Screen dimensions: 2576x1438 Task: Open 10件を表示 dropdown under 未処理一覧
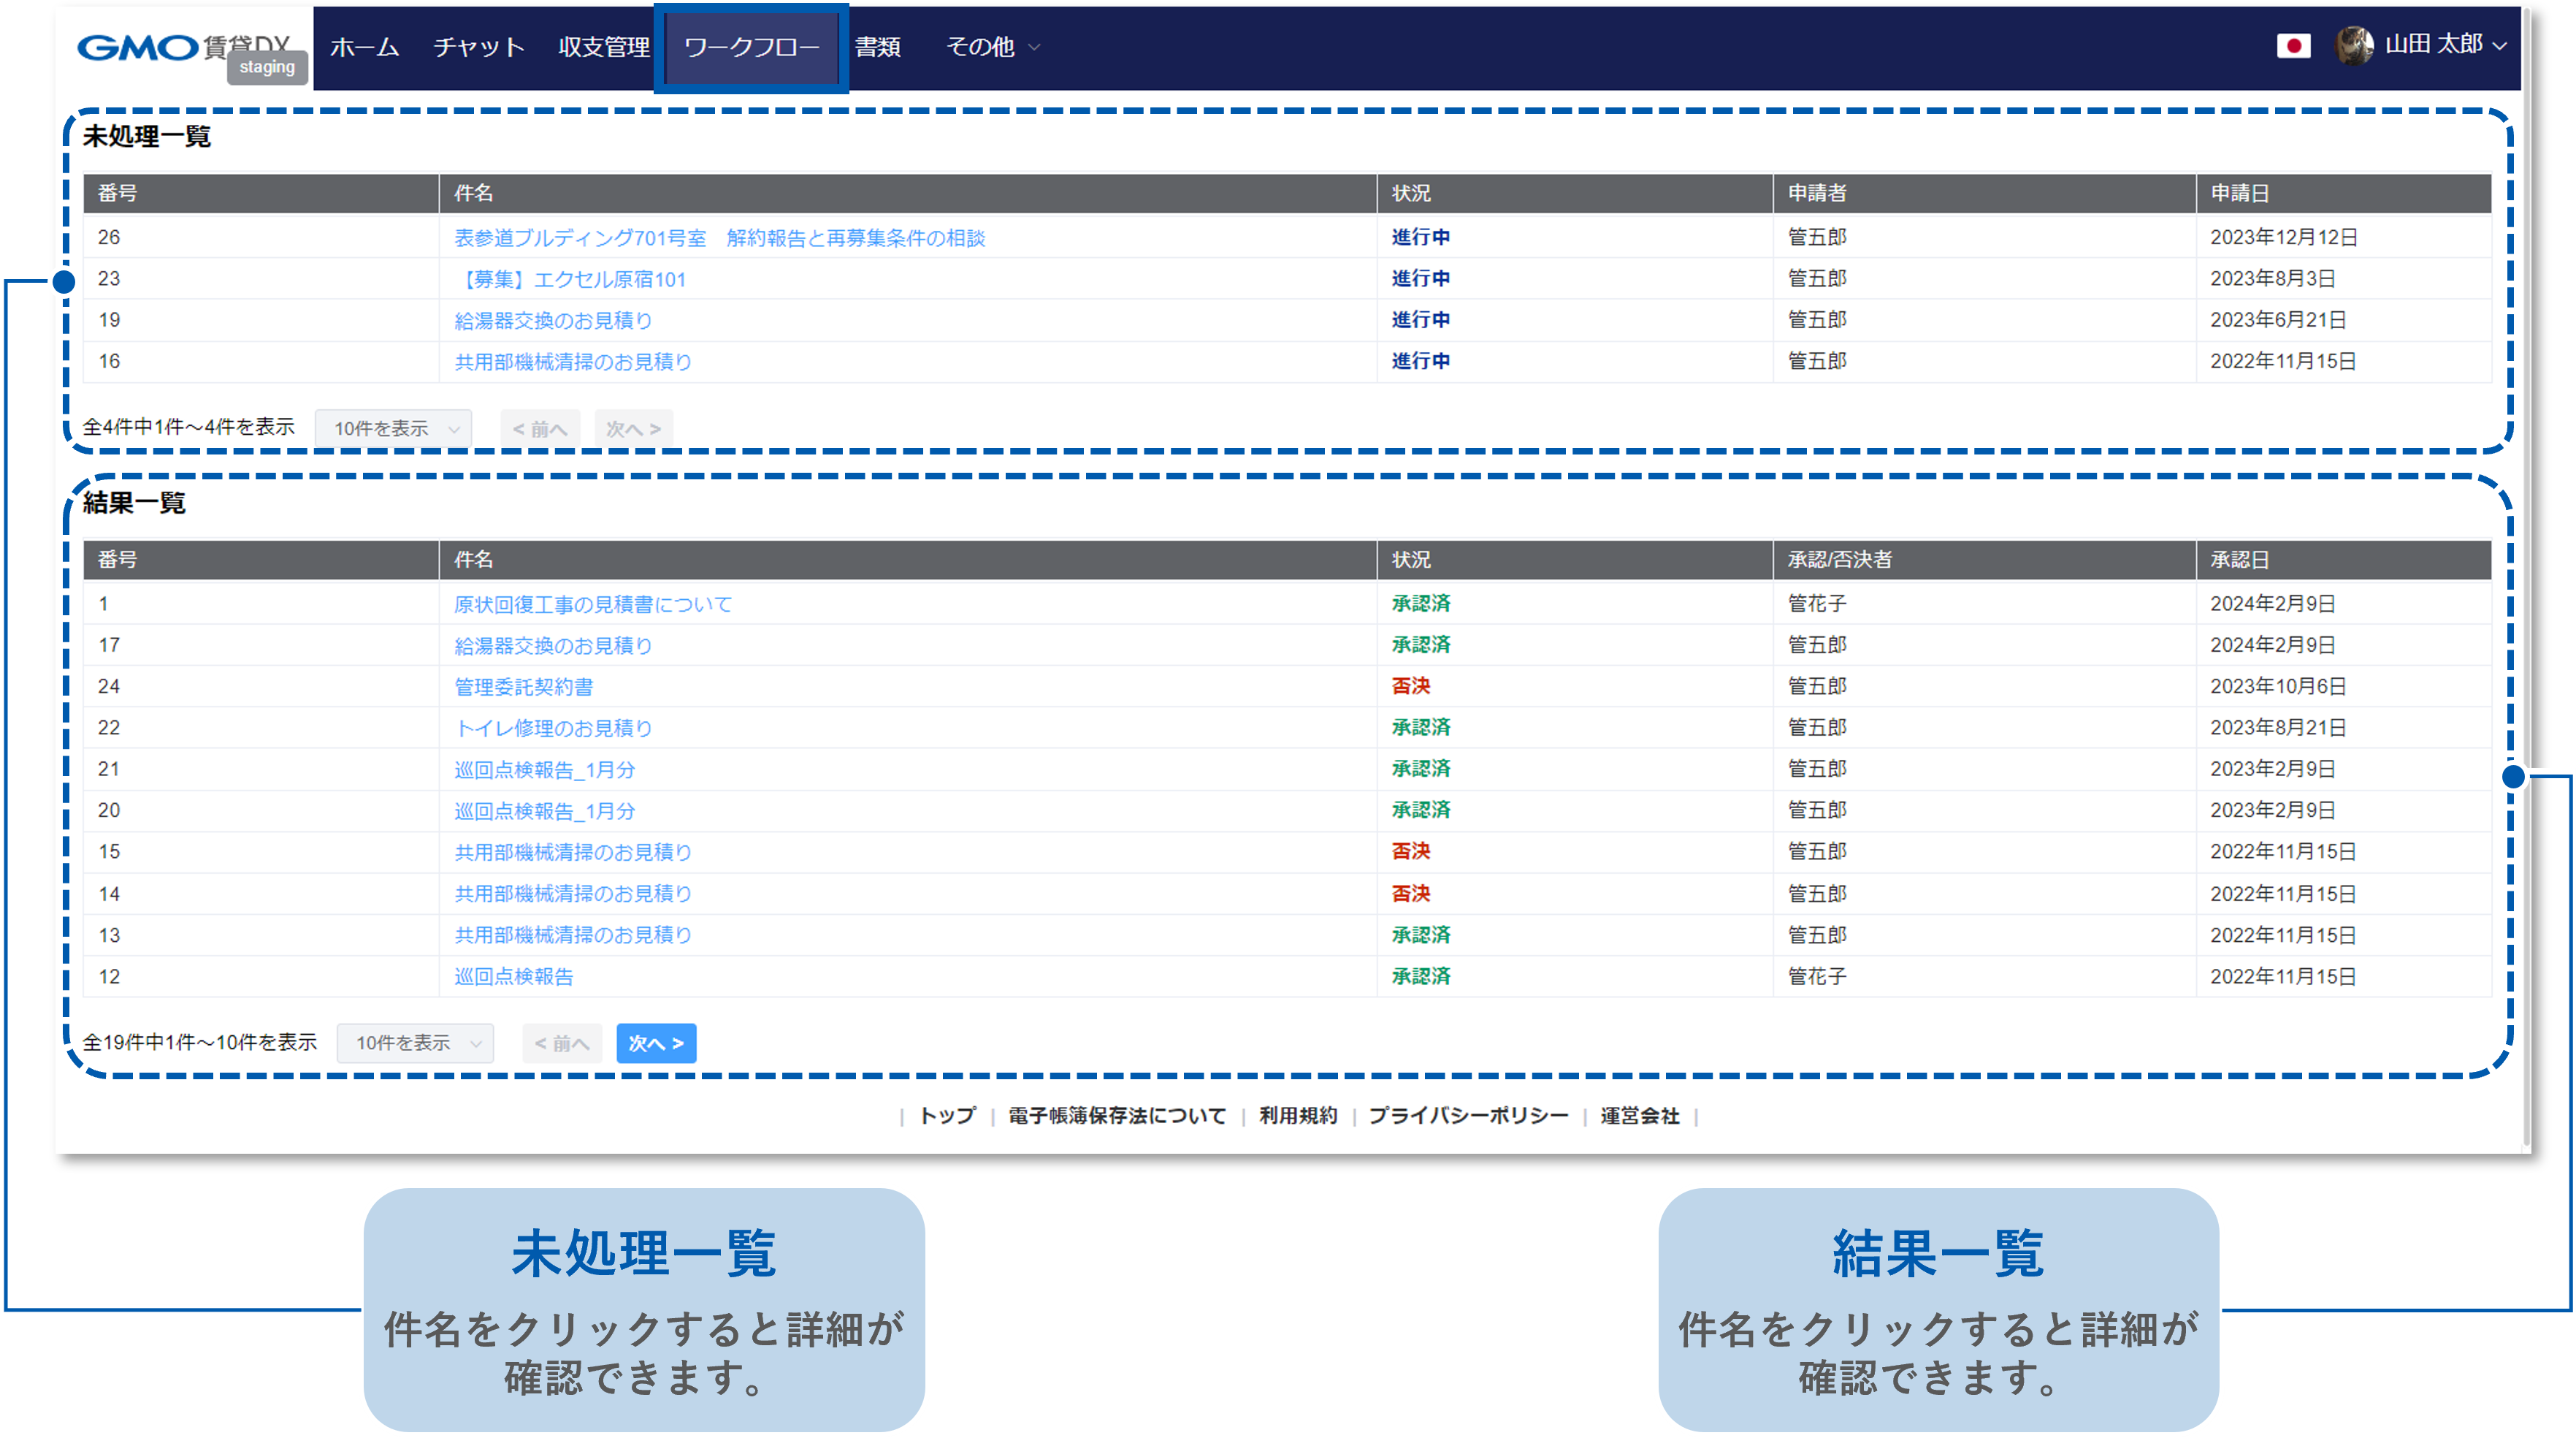tap(394, 428)
